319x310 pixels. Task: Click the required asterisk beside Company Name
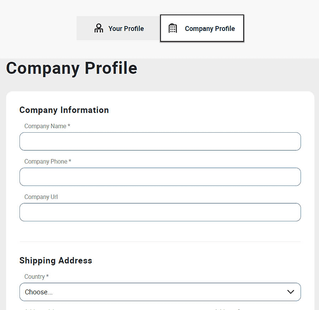pyautogui.click(x=69, y=126)
